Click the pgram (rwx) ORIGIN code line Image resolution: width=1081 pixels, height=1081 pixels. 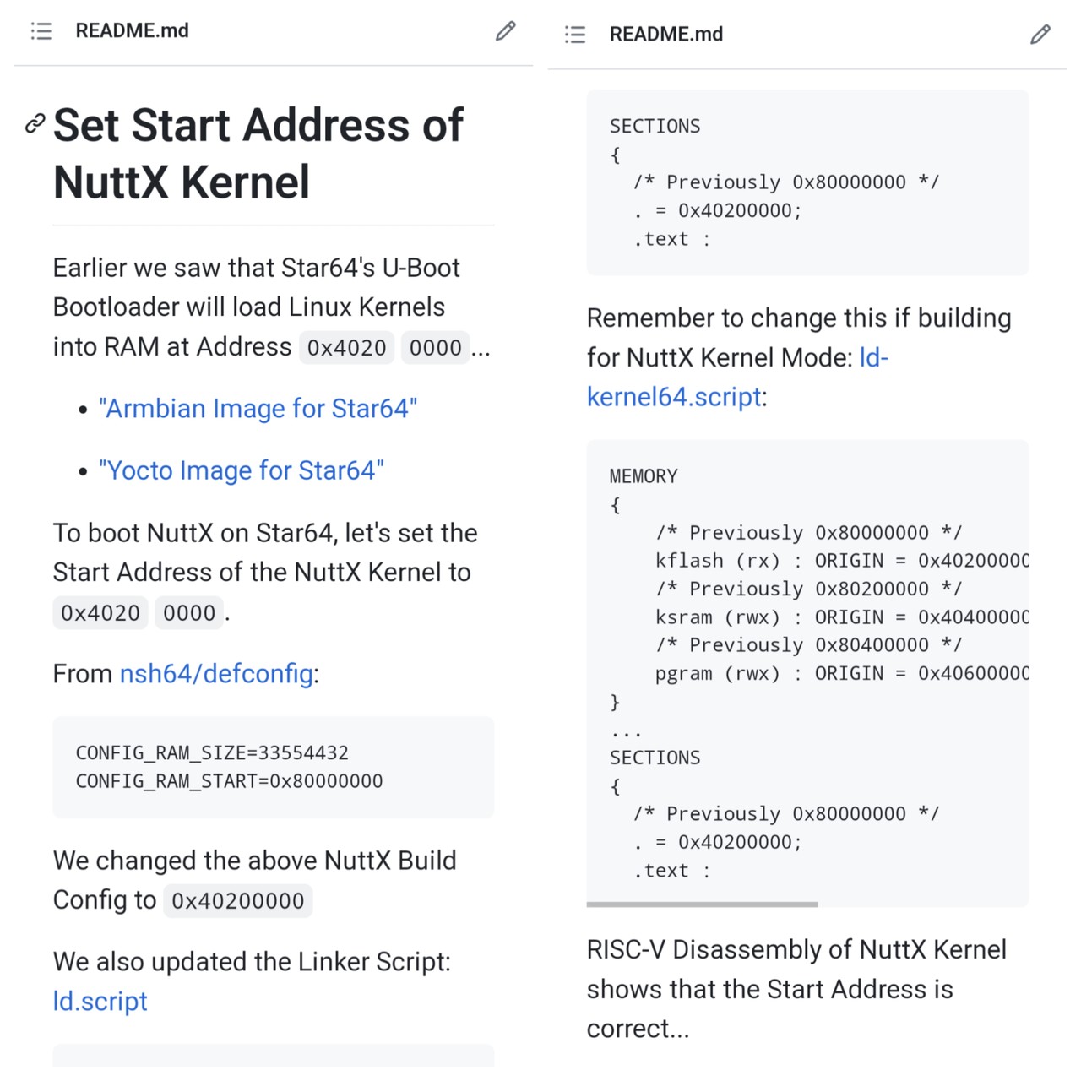coord(841,674)
